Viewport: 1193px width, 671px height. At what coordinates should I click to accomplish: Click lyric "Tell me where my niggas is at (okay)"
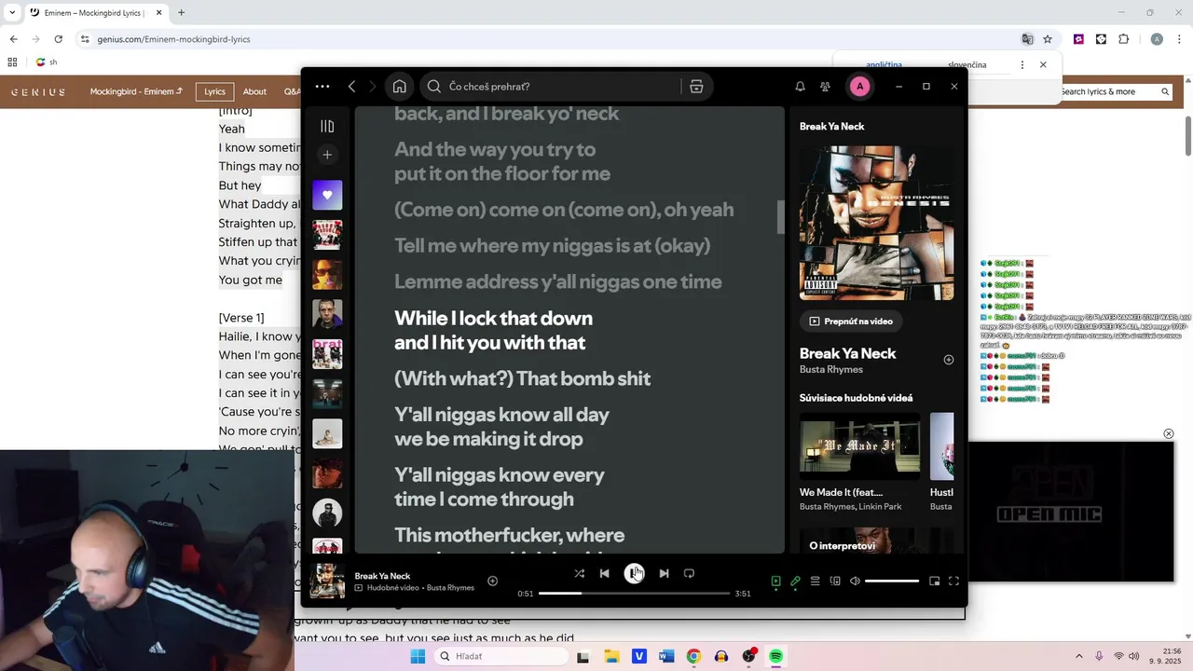[552, 245]
